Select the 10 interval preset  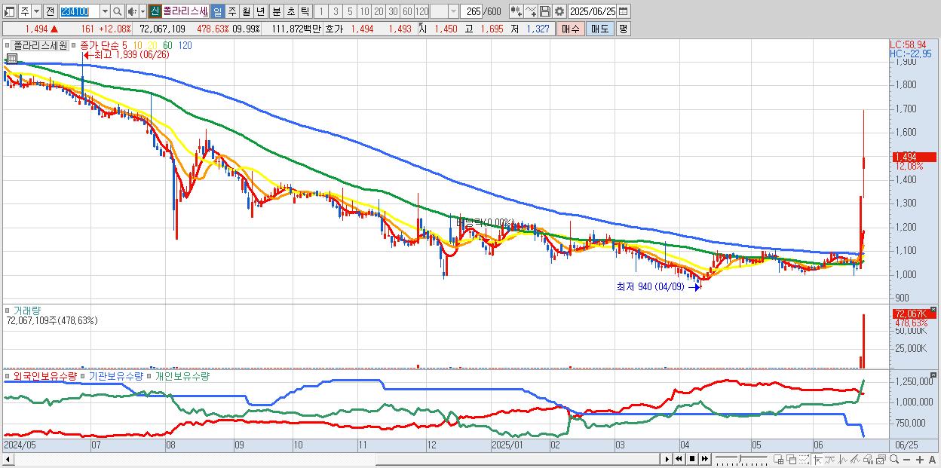pos(364,11)
